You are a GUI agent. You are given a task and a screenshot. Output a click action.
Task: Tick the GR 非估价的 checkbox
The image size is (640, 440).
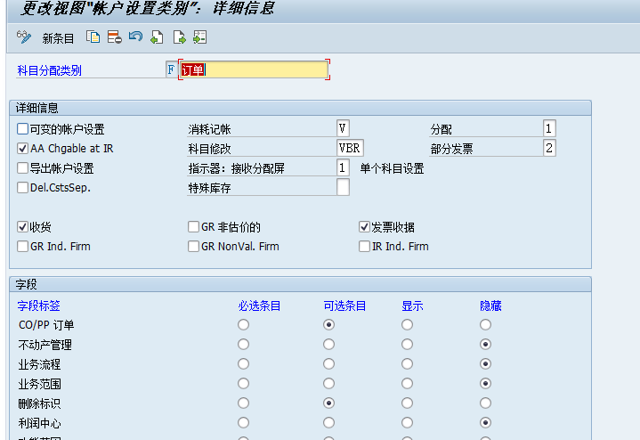(194, 227)
